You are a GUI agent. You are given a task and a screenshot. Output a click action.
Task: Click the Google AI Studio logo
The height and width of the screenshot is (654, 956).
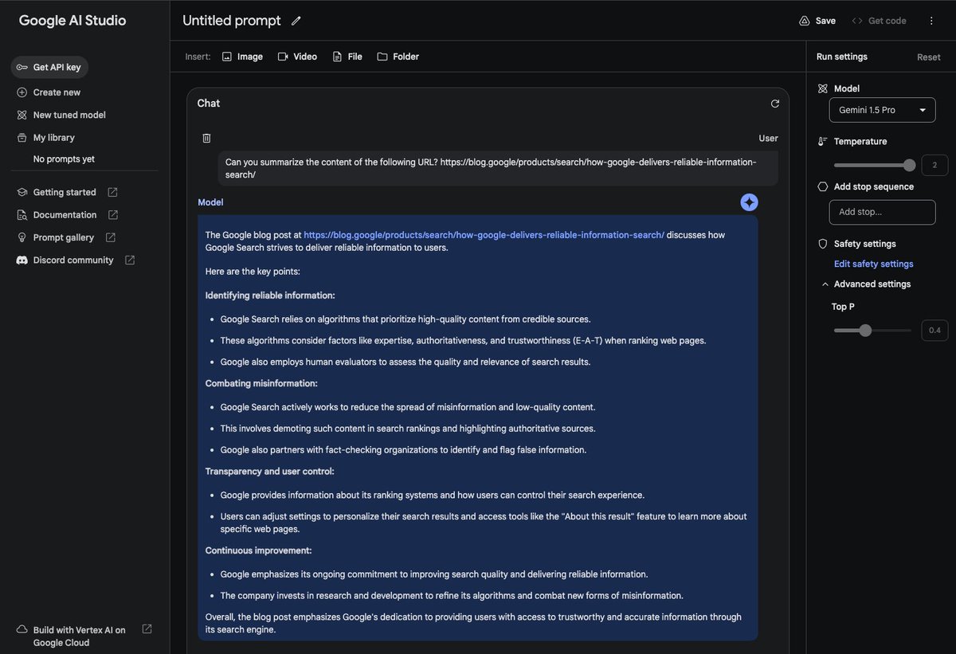coord(72,21)
